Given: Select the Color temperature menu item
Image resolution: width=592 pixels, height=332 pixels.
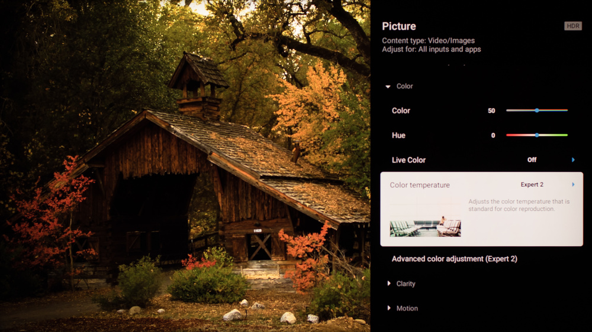Looking at the screenshot, I should coord(481,209).
